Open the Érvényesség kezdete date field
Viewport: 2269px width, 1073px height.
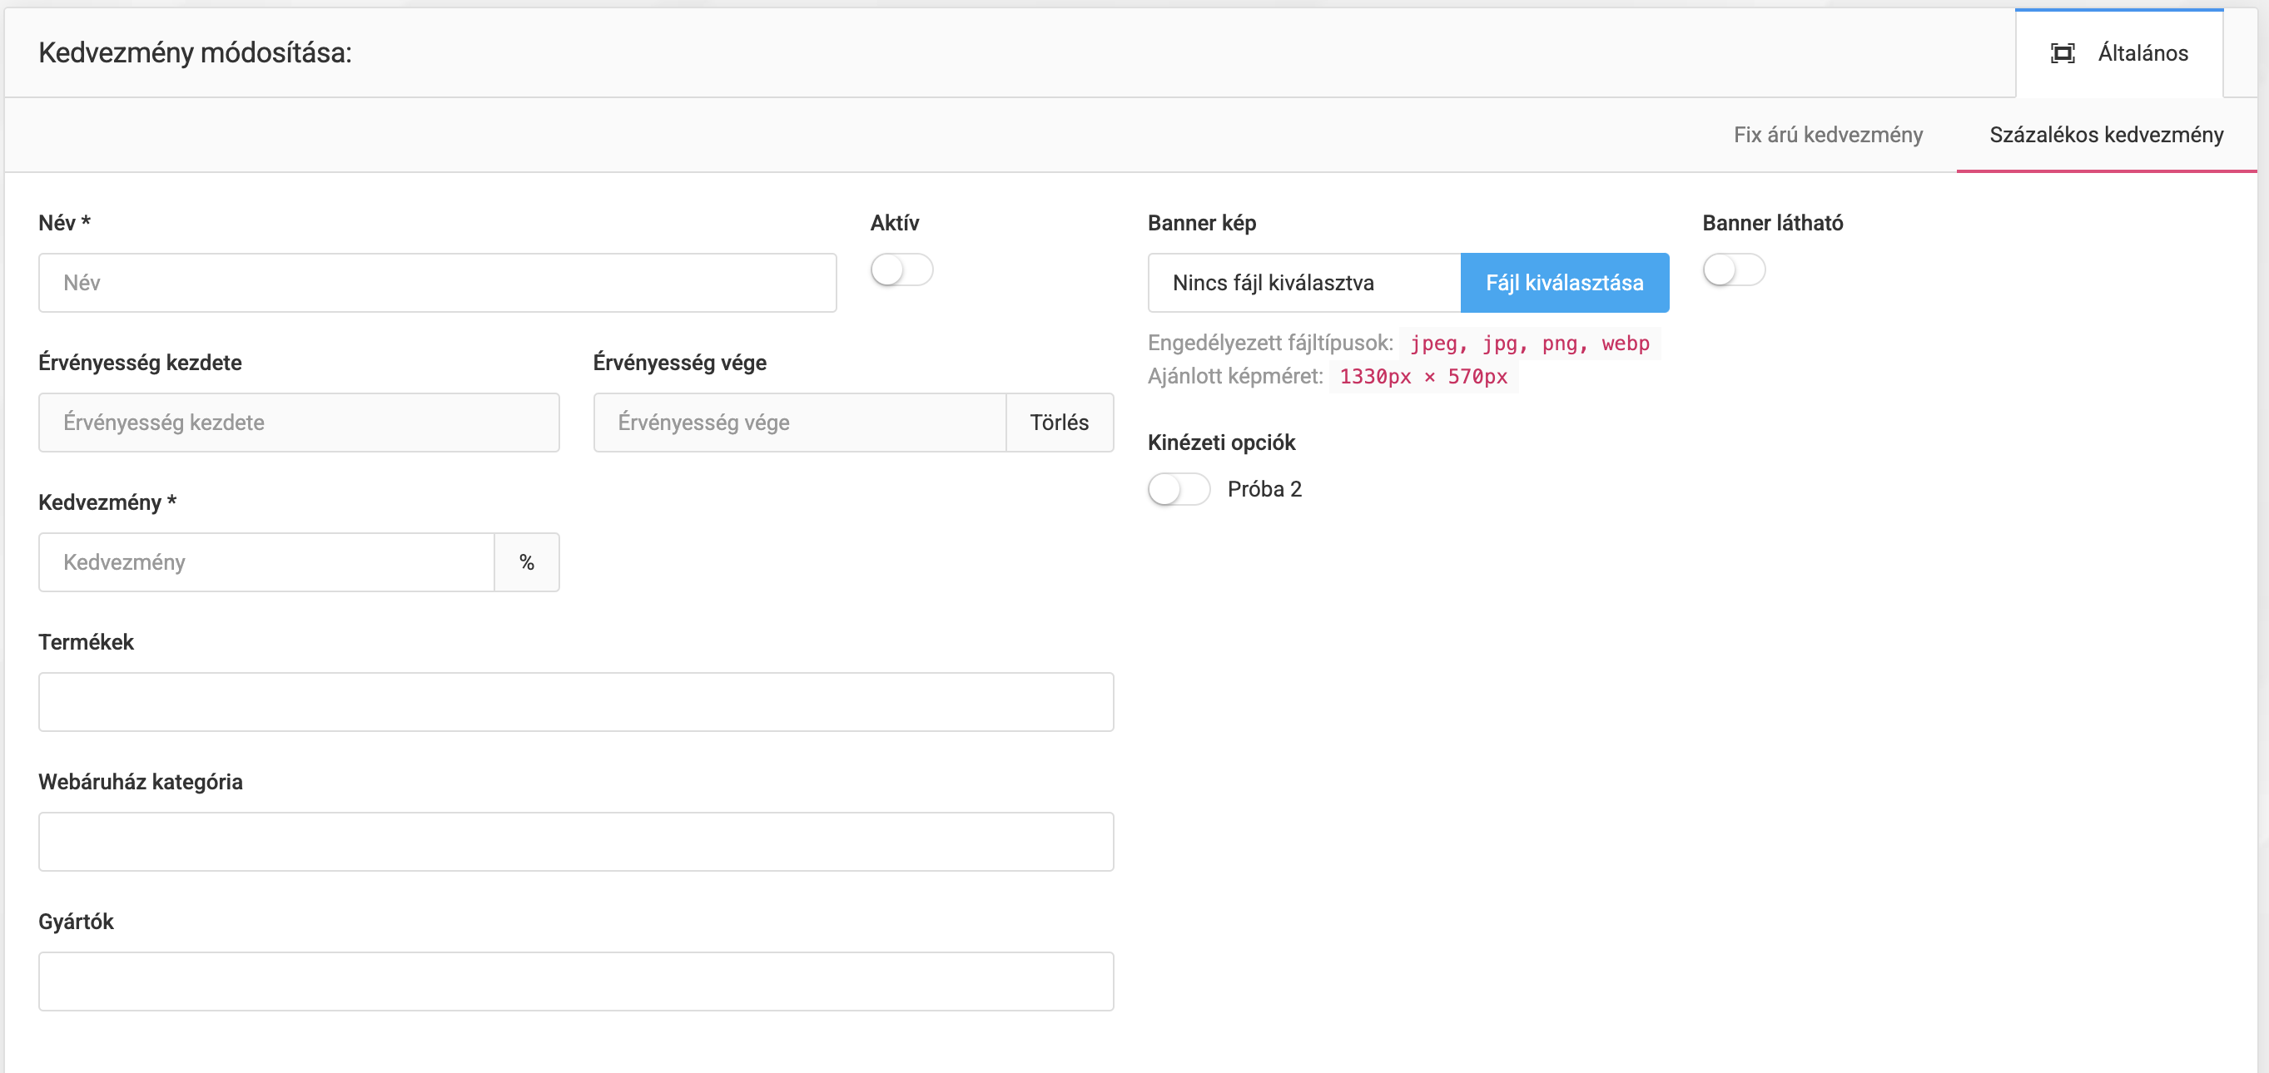coord(299,423)
